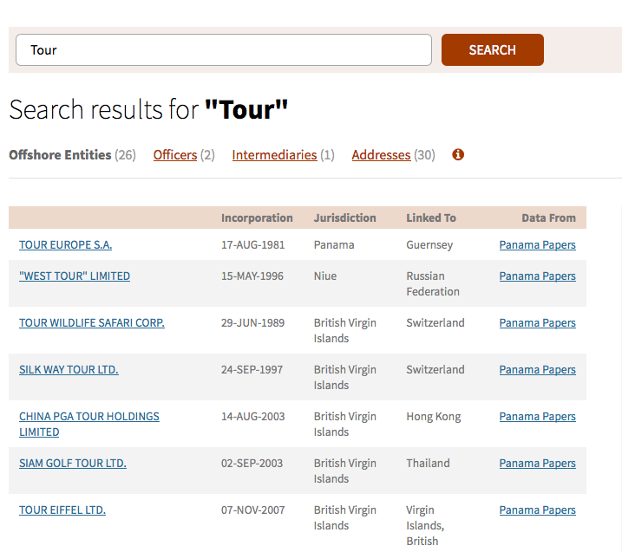Click the Jurisdiction column header
622x552 pixels.
tap(344, 218)
